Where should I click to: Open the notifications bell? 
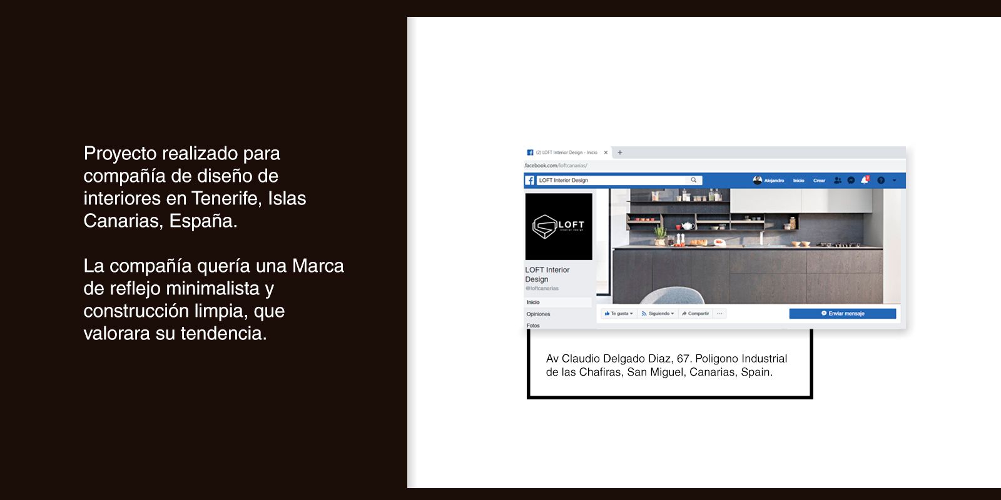[865, 180]
